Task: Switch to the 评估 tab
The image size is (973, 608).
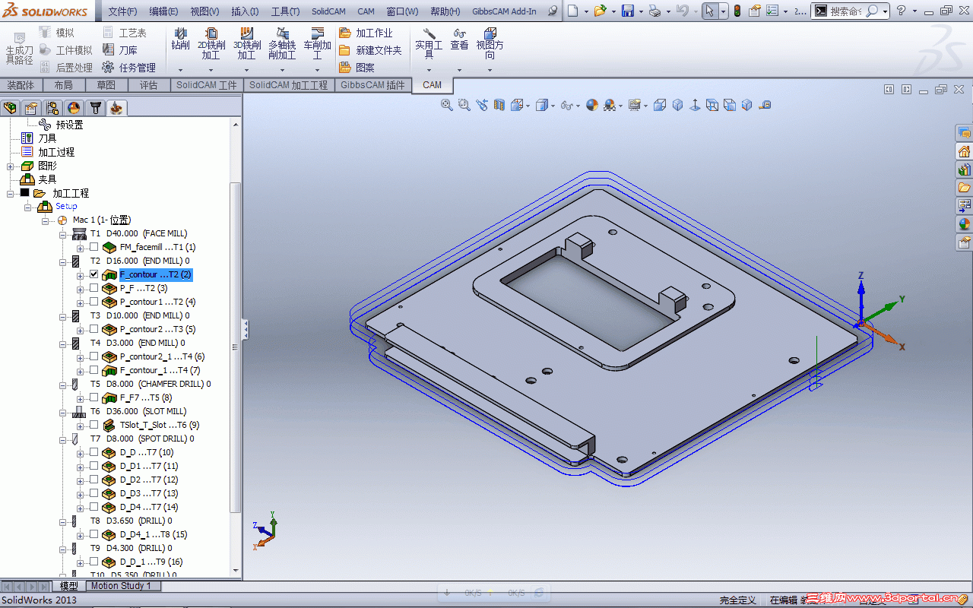Action: (148, 85)
